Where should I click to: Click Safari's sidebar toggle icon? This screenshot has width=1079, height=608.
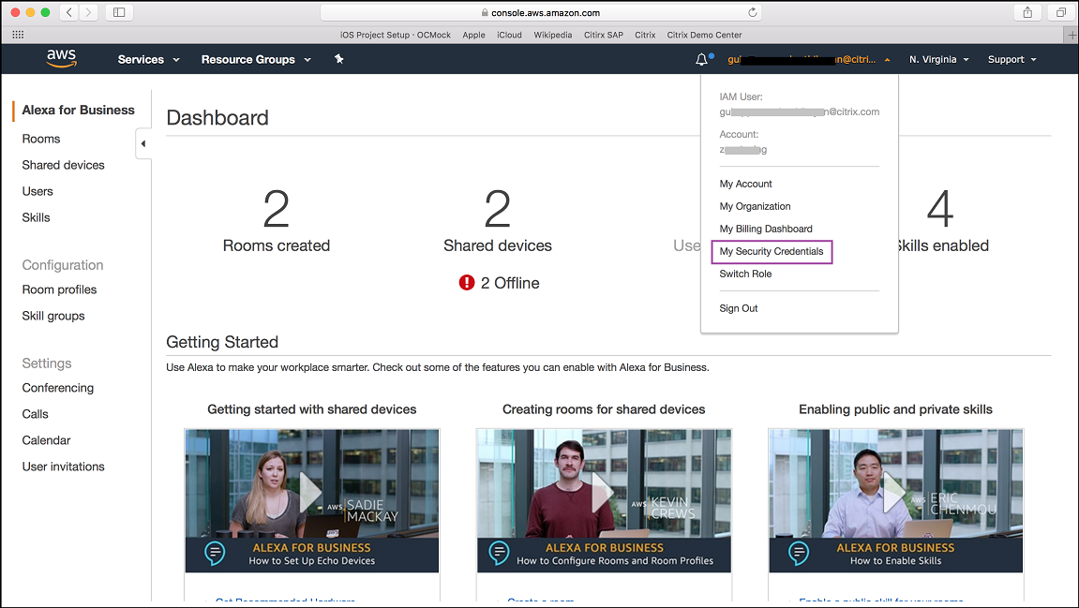(118, 12)
